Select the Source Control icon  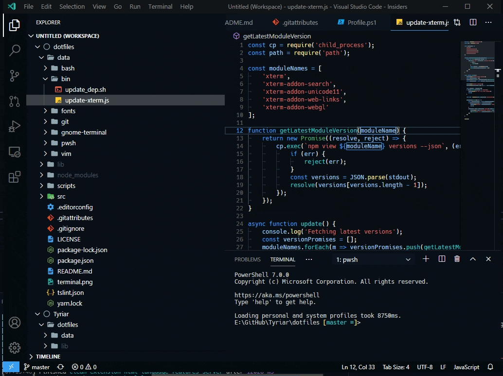point(14,75)
